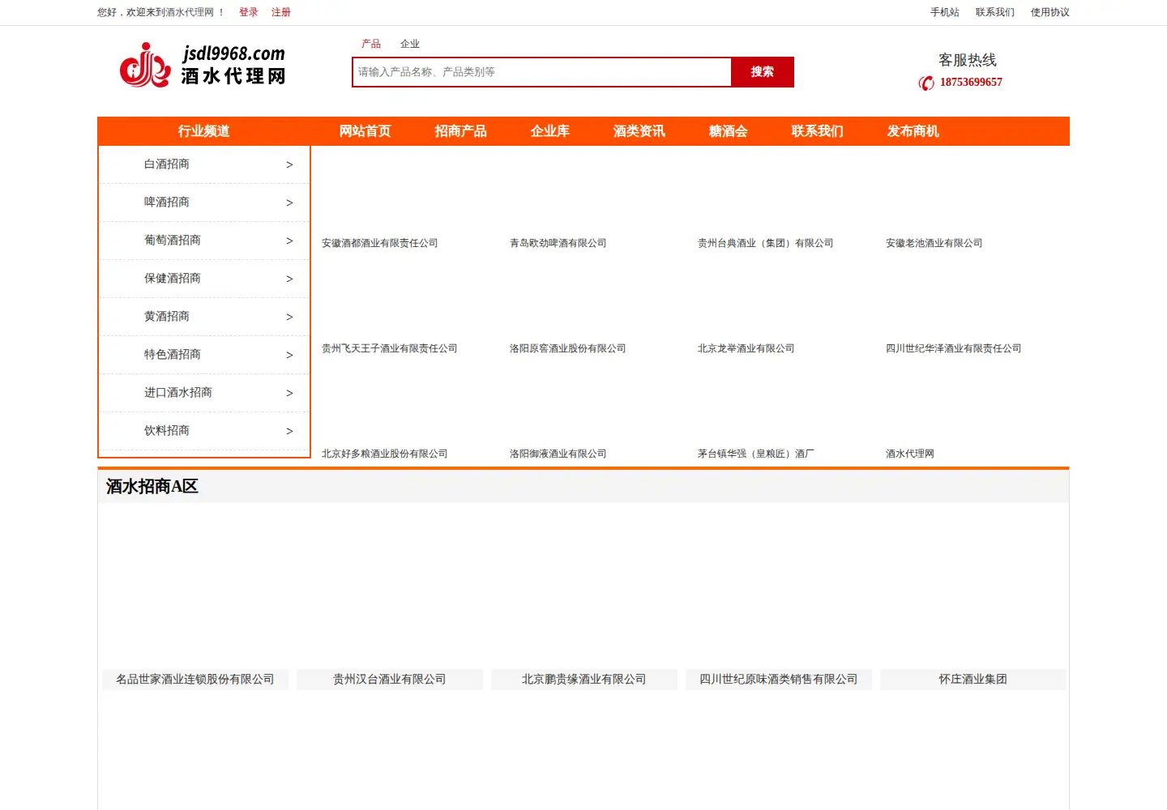Expand the 白酒招商 category arrow

(289, 164)
